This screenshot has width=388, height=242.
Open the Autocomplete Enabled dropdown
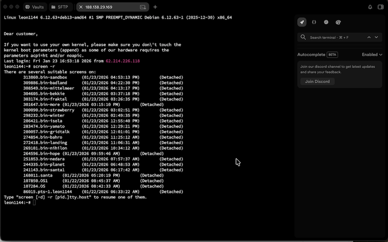(372, 54)
